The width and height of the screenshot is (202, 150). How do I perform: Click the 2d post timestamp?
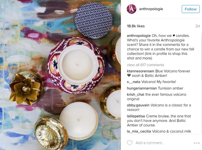[197, 26]
